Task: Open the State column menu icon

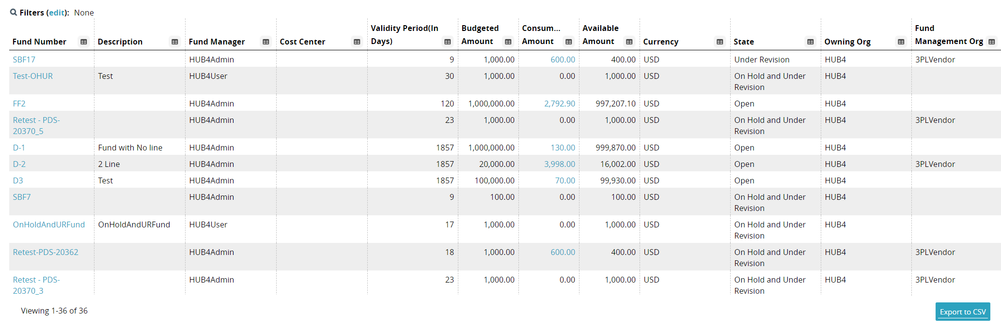Action: tap(811, 42)
